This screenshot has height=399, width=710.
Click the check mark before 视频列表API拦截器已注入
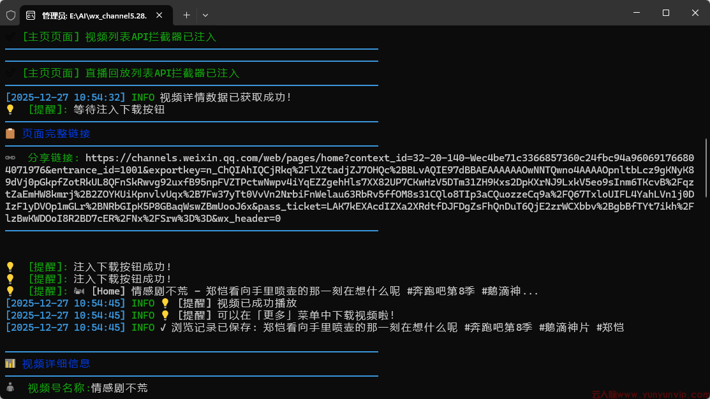10,37
